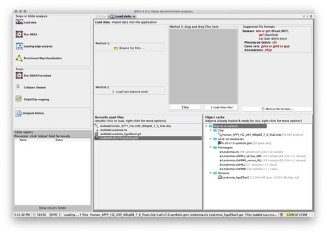327x234 pixels.
Task: Collapse the Chip node in Object cache
Action: (211, 130)
